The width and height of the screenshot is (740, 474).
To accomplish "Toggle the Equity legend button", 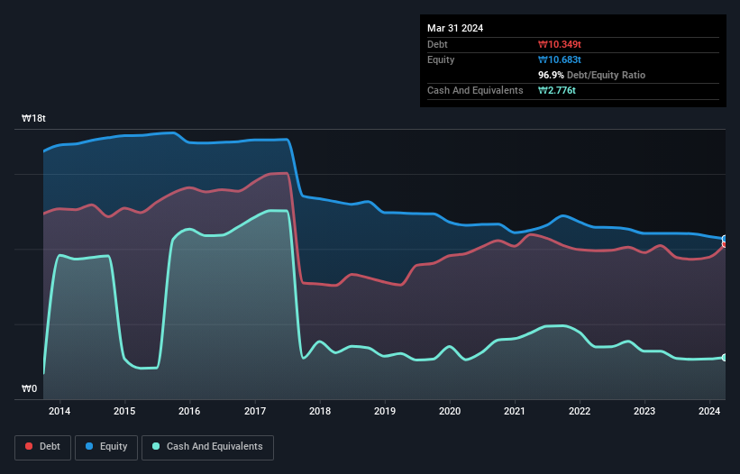I will click(x=106, y=447).
